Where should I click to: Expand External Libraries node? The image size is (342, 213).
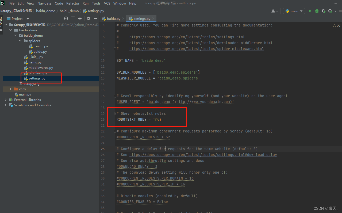6,100
